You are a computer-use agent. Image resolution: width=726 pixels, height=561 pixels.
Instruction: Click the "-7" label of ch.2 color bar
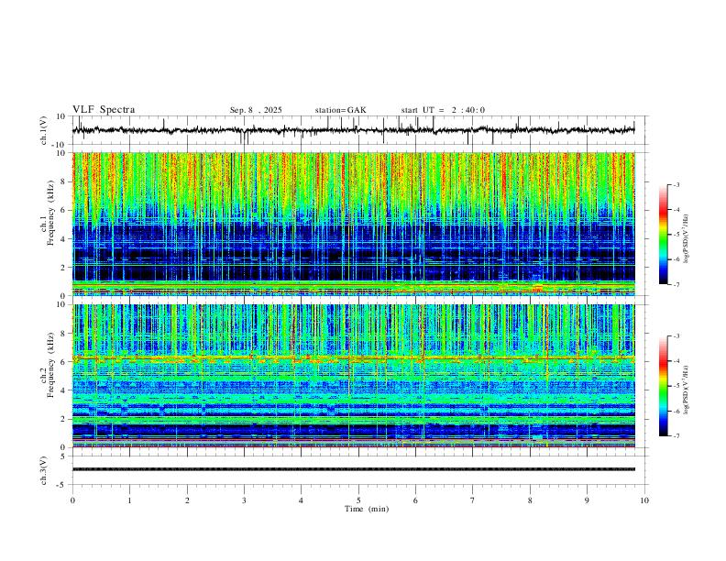point(676,436)
